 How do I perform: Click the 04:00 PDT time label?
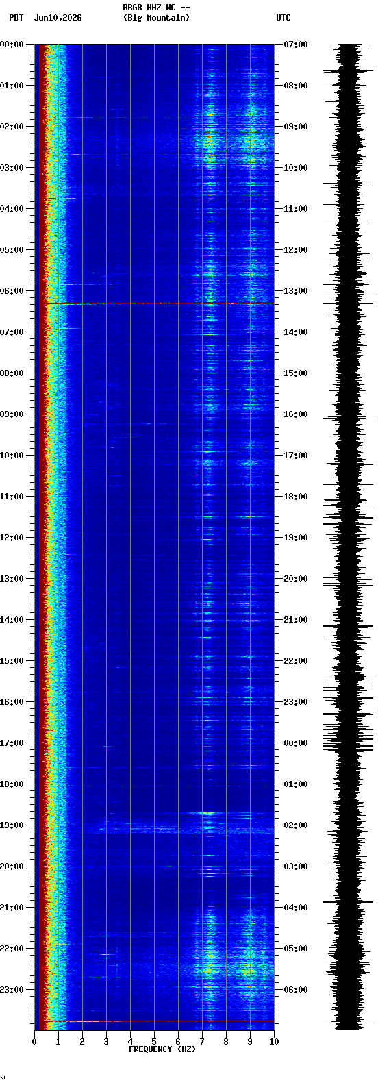tap(12, 209)
